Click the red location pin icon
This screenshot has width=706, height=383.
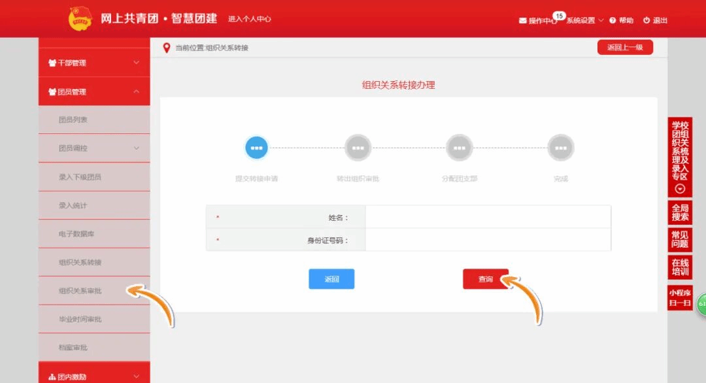(x=167, y=48)
